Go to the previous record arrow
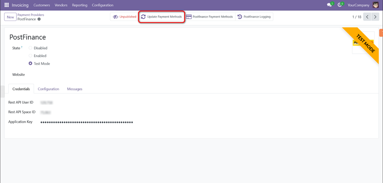Image resolution: width=383 pixels, height=183 pixels. click(367, 17)
